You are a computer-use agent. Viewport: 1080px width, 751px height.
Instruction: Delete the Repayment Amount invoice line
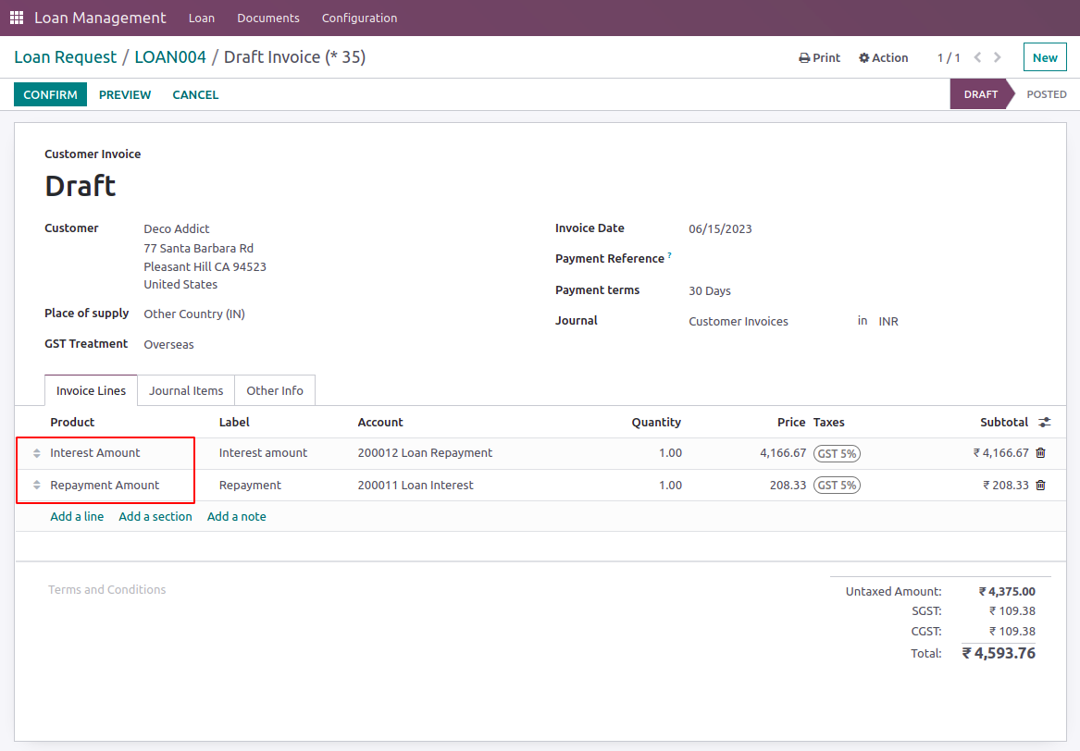[1041, 486]
